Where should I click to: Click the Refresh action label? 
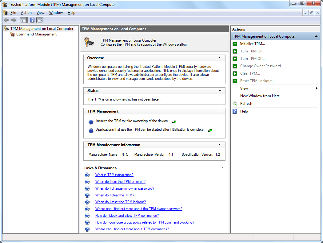(246, 104)
